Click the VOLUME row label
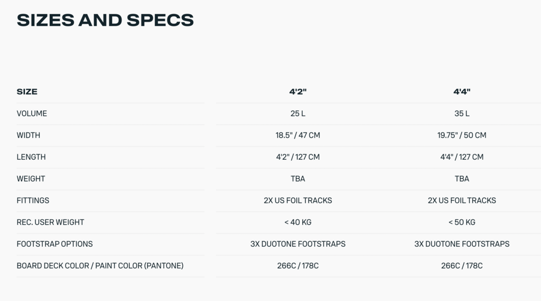This screenshot has width=541, height=301. (32, 114)
